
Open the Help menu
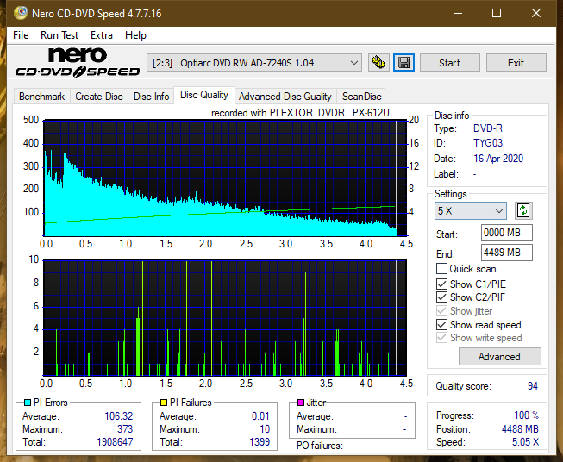135,35
